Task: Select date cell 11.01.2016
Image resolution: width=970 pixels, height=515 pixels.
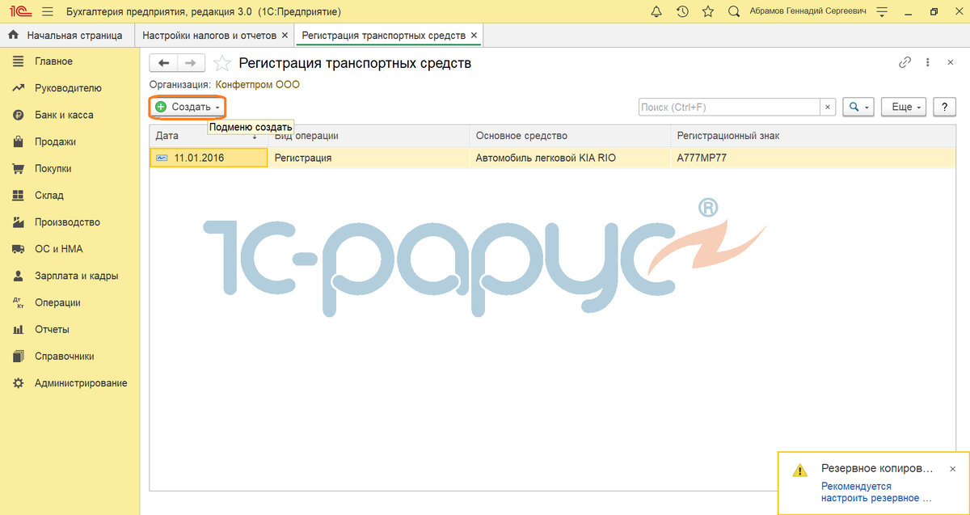Action: coord(209,158)
